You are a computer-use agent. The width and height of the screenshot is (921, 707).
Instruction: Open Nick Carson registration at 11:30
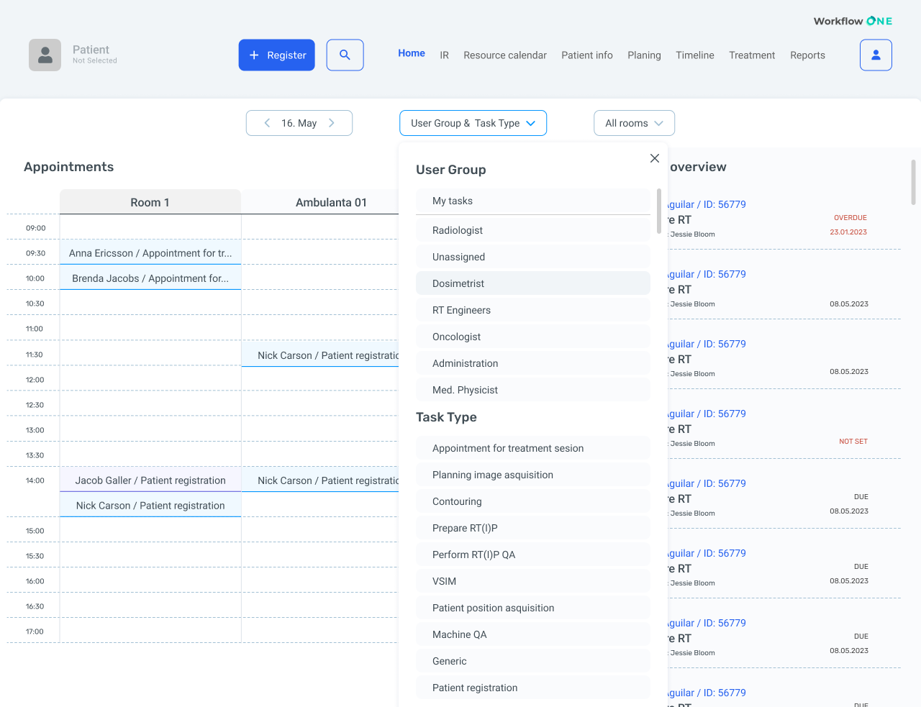coord(321,355)
